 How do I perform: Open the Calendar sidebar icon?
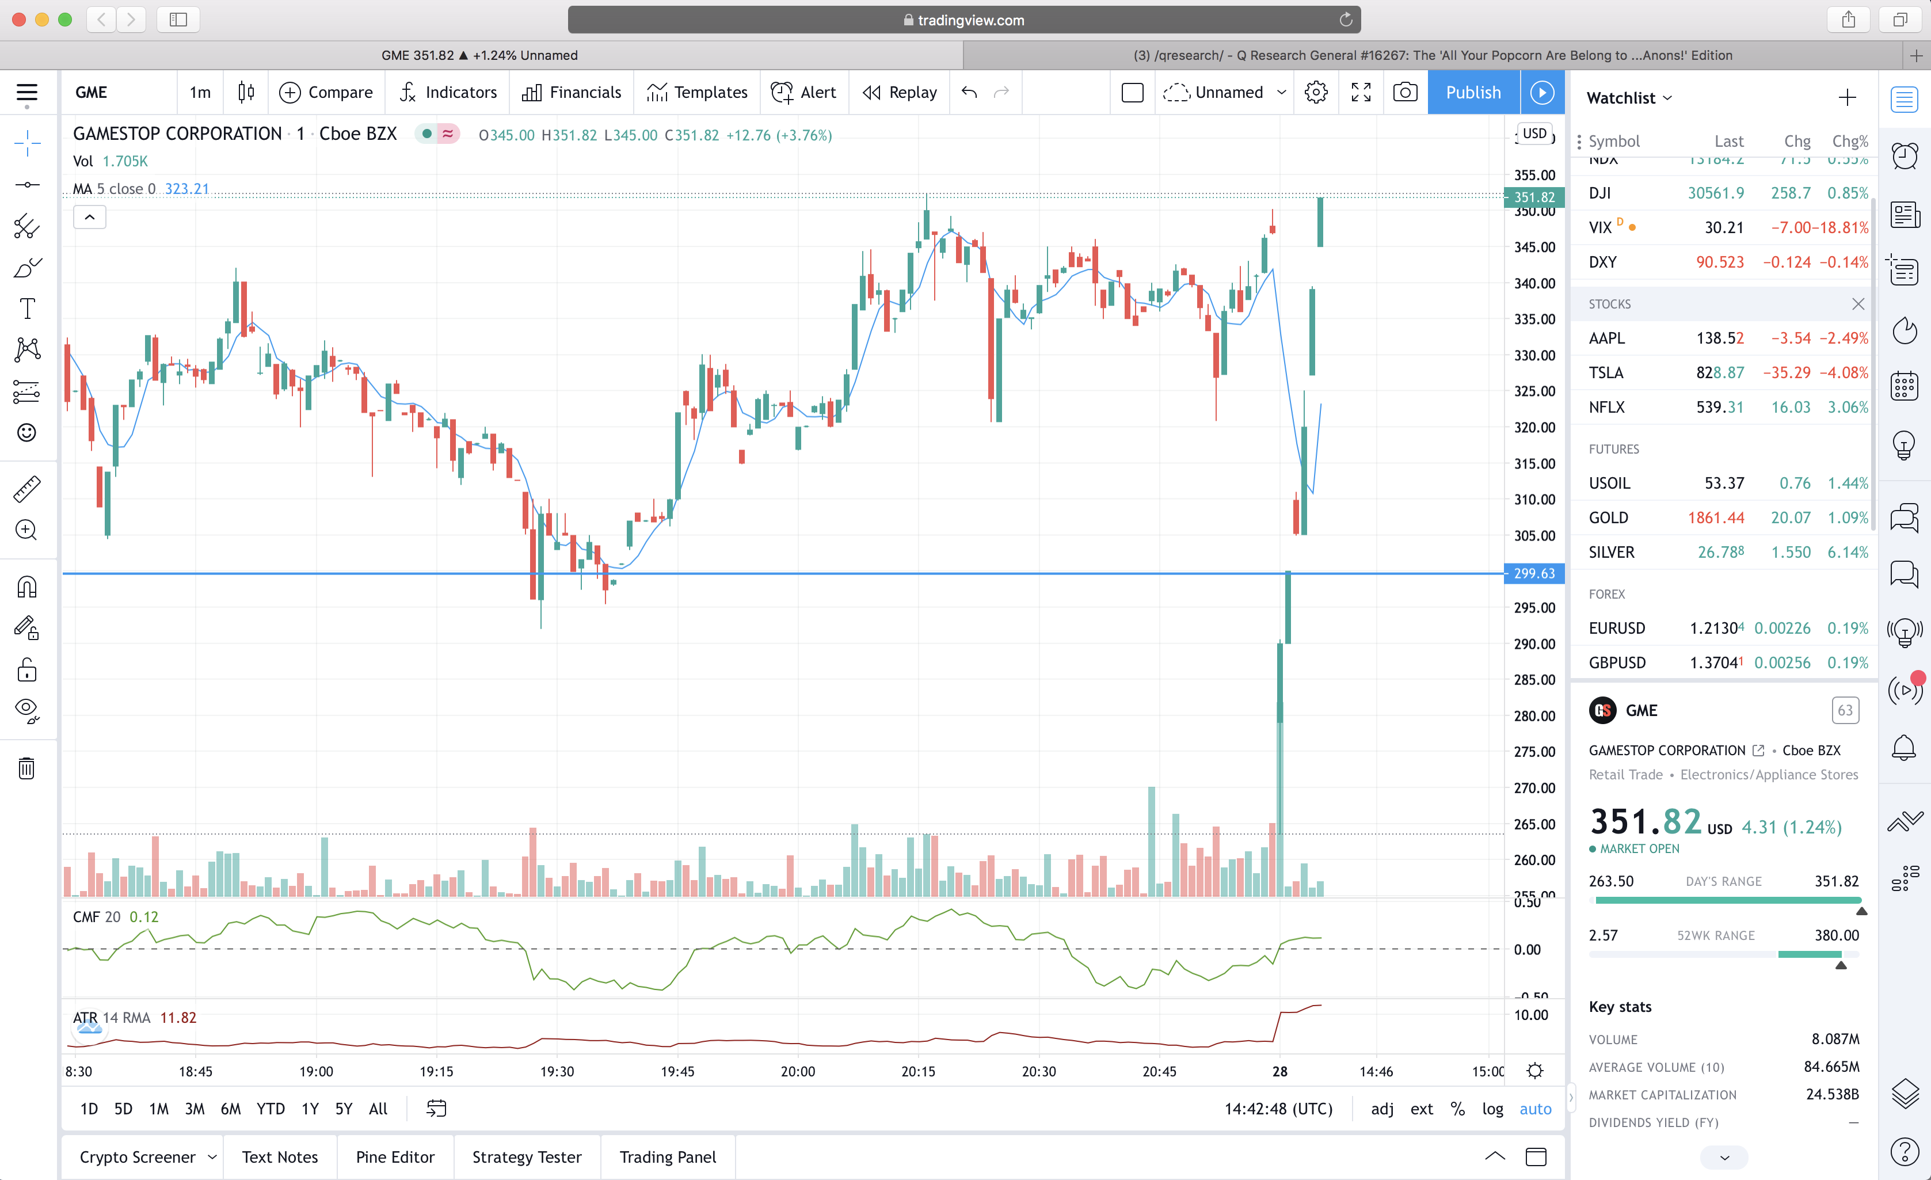coord(1905,386)
